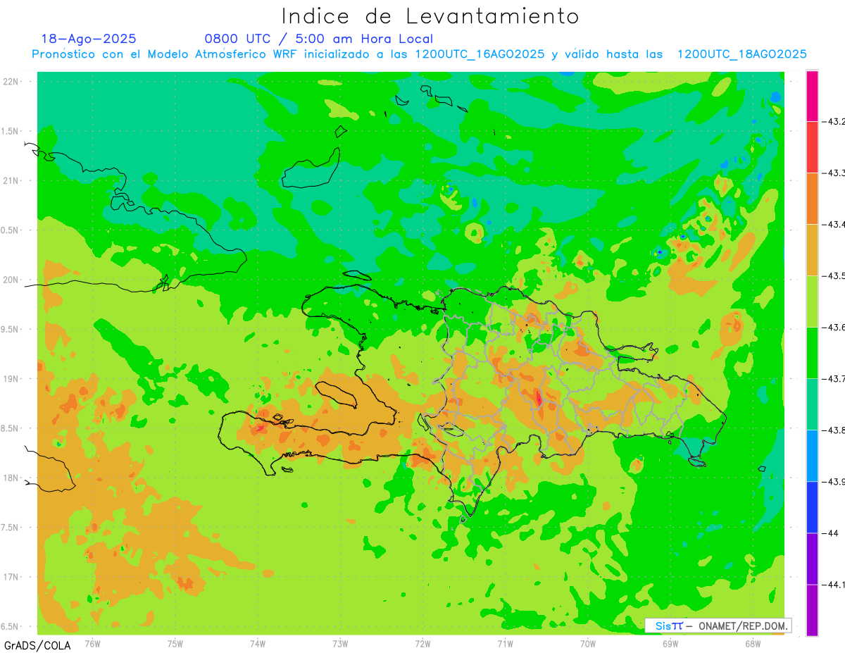Click the '76W' longitude label
Image resolution: width=845 pixels, height=653 pixels.
92,643
